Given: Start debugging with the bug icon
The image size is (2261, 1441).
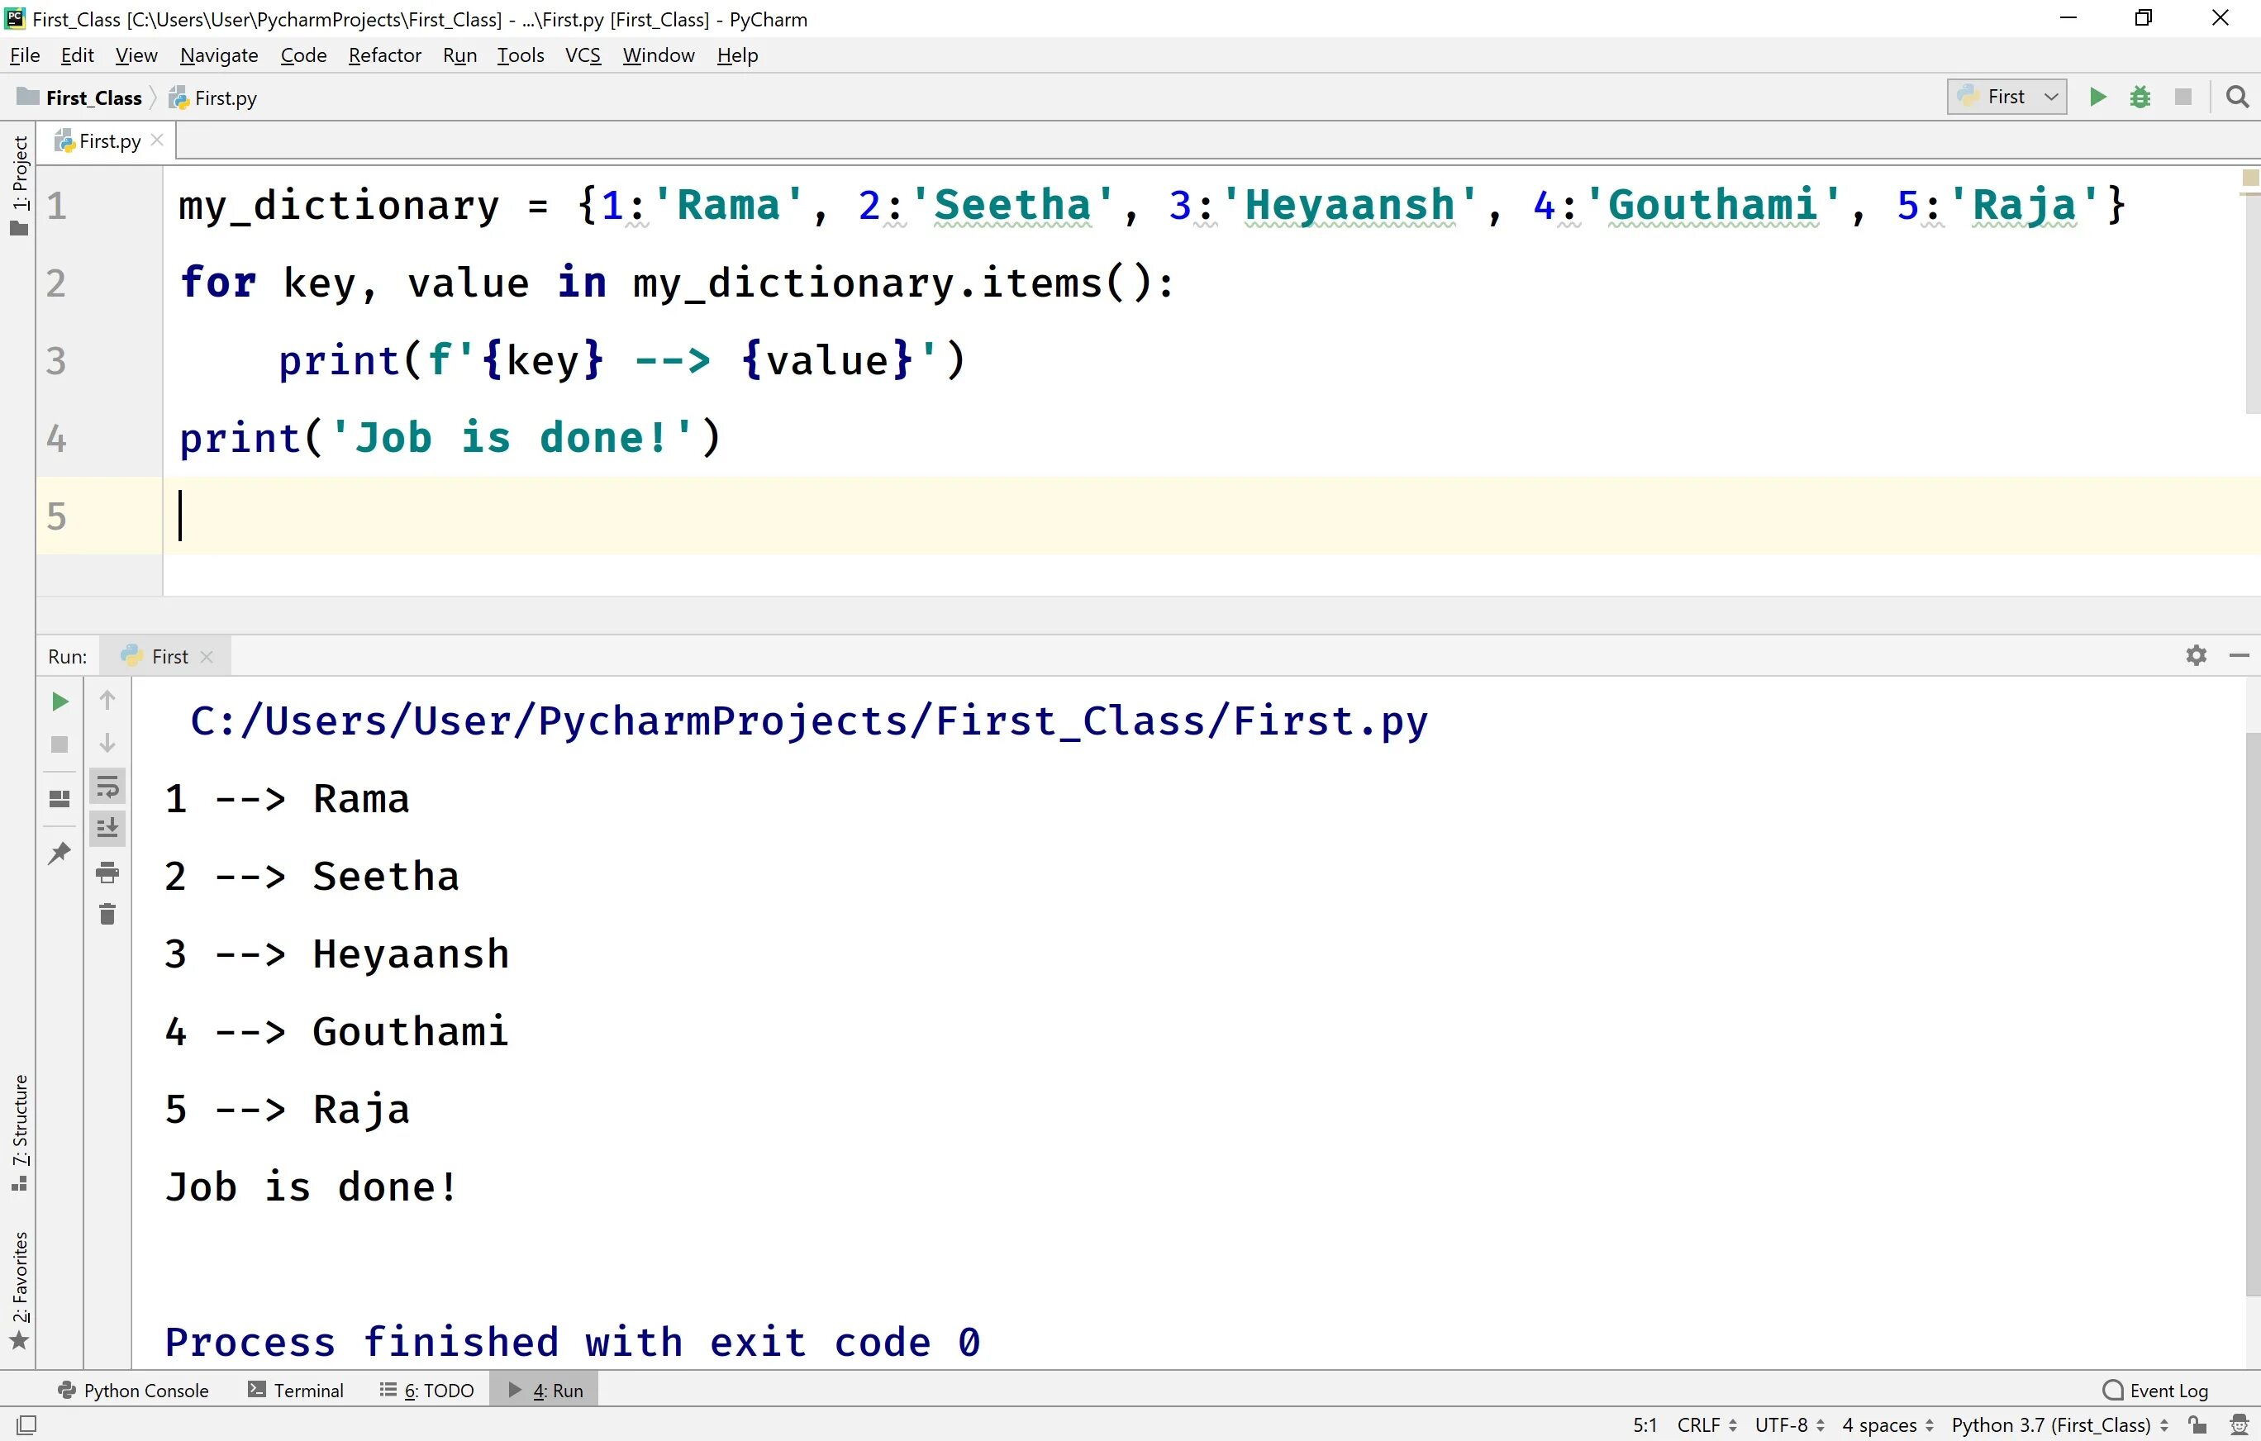Looking at the screenshot, I should (2140, 97).
